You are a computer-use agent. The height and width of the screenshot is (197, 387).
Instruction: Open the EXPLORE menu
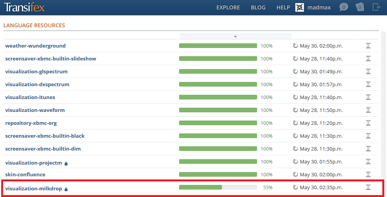click(228, 7)
